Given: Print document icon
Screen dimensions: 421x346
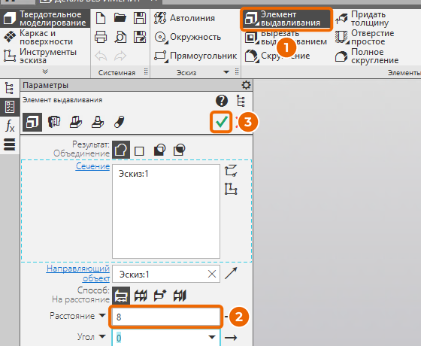Looking at the screenshot, I should [x=101, y=37].
